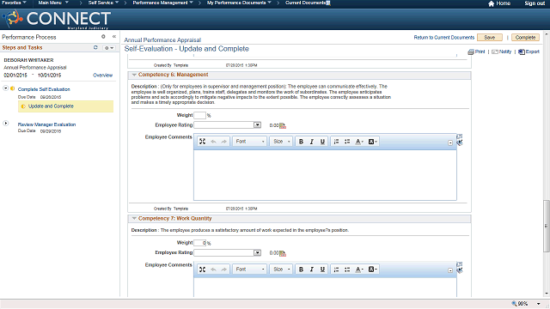The height and width of the screenshot is (309, 550).
Task: Run spell check for Competency 7 comments
Action: click(460, 270)
